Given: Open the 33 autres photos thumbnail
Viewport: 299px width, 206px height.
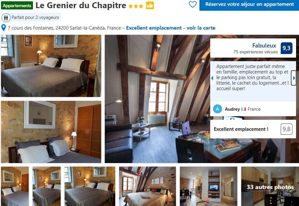Looking at the screenshot, I should [270, 186].
